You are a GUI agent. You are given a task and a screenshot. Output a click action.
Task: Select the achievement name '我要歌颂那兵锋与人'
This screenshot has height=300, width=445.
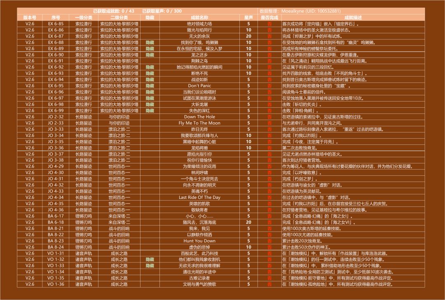[199, 136]
